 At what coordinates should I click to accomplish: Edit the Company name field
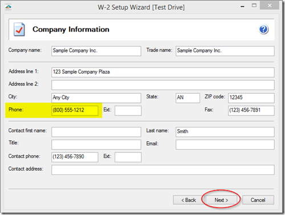96,51
